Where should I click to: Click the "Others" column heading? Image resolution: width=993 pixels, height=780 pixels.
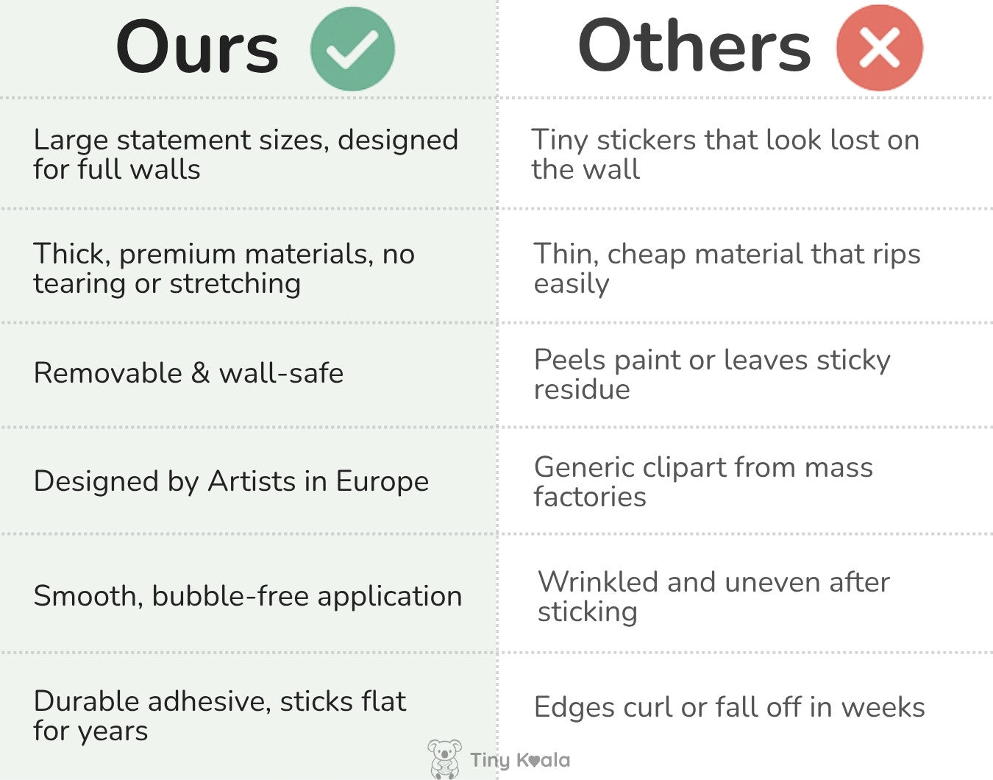click(694, 46)
